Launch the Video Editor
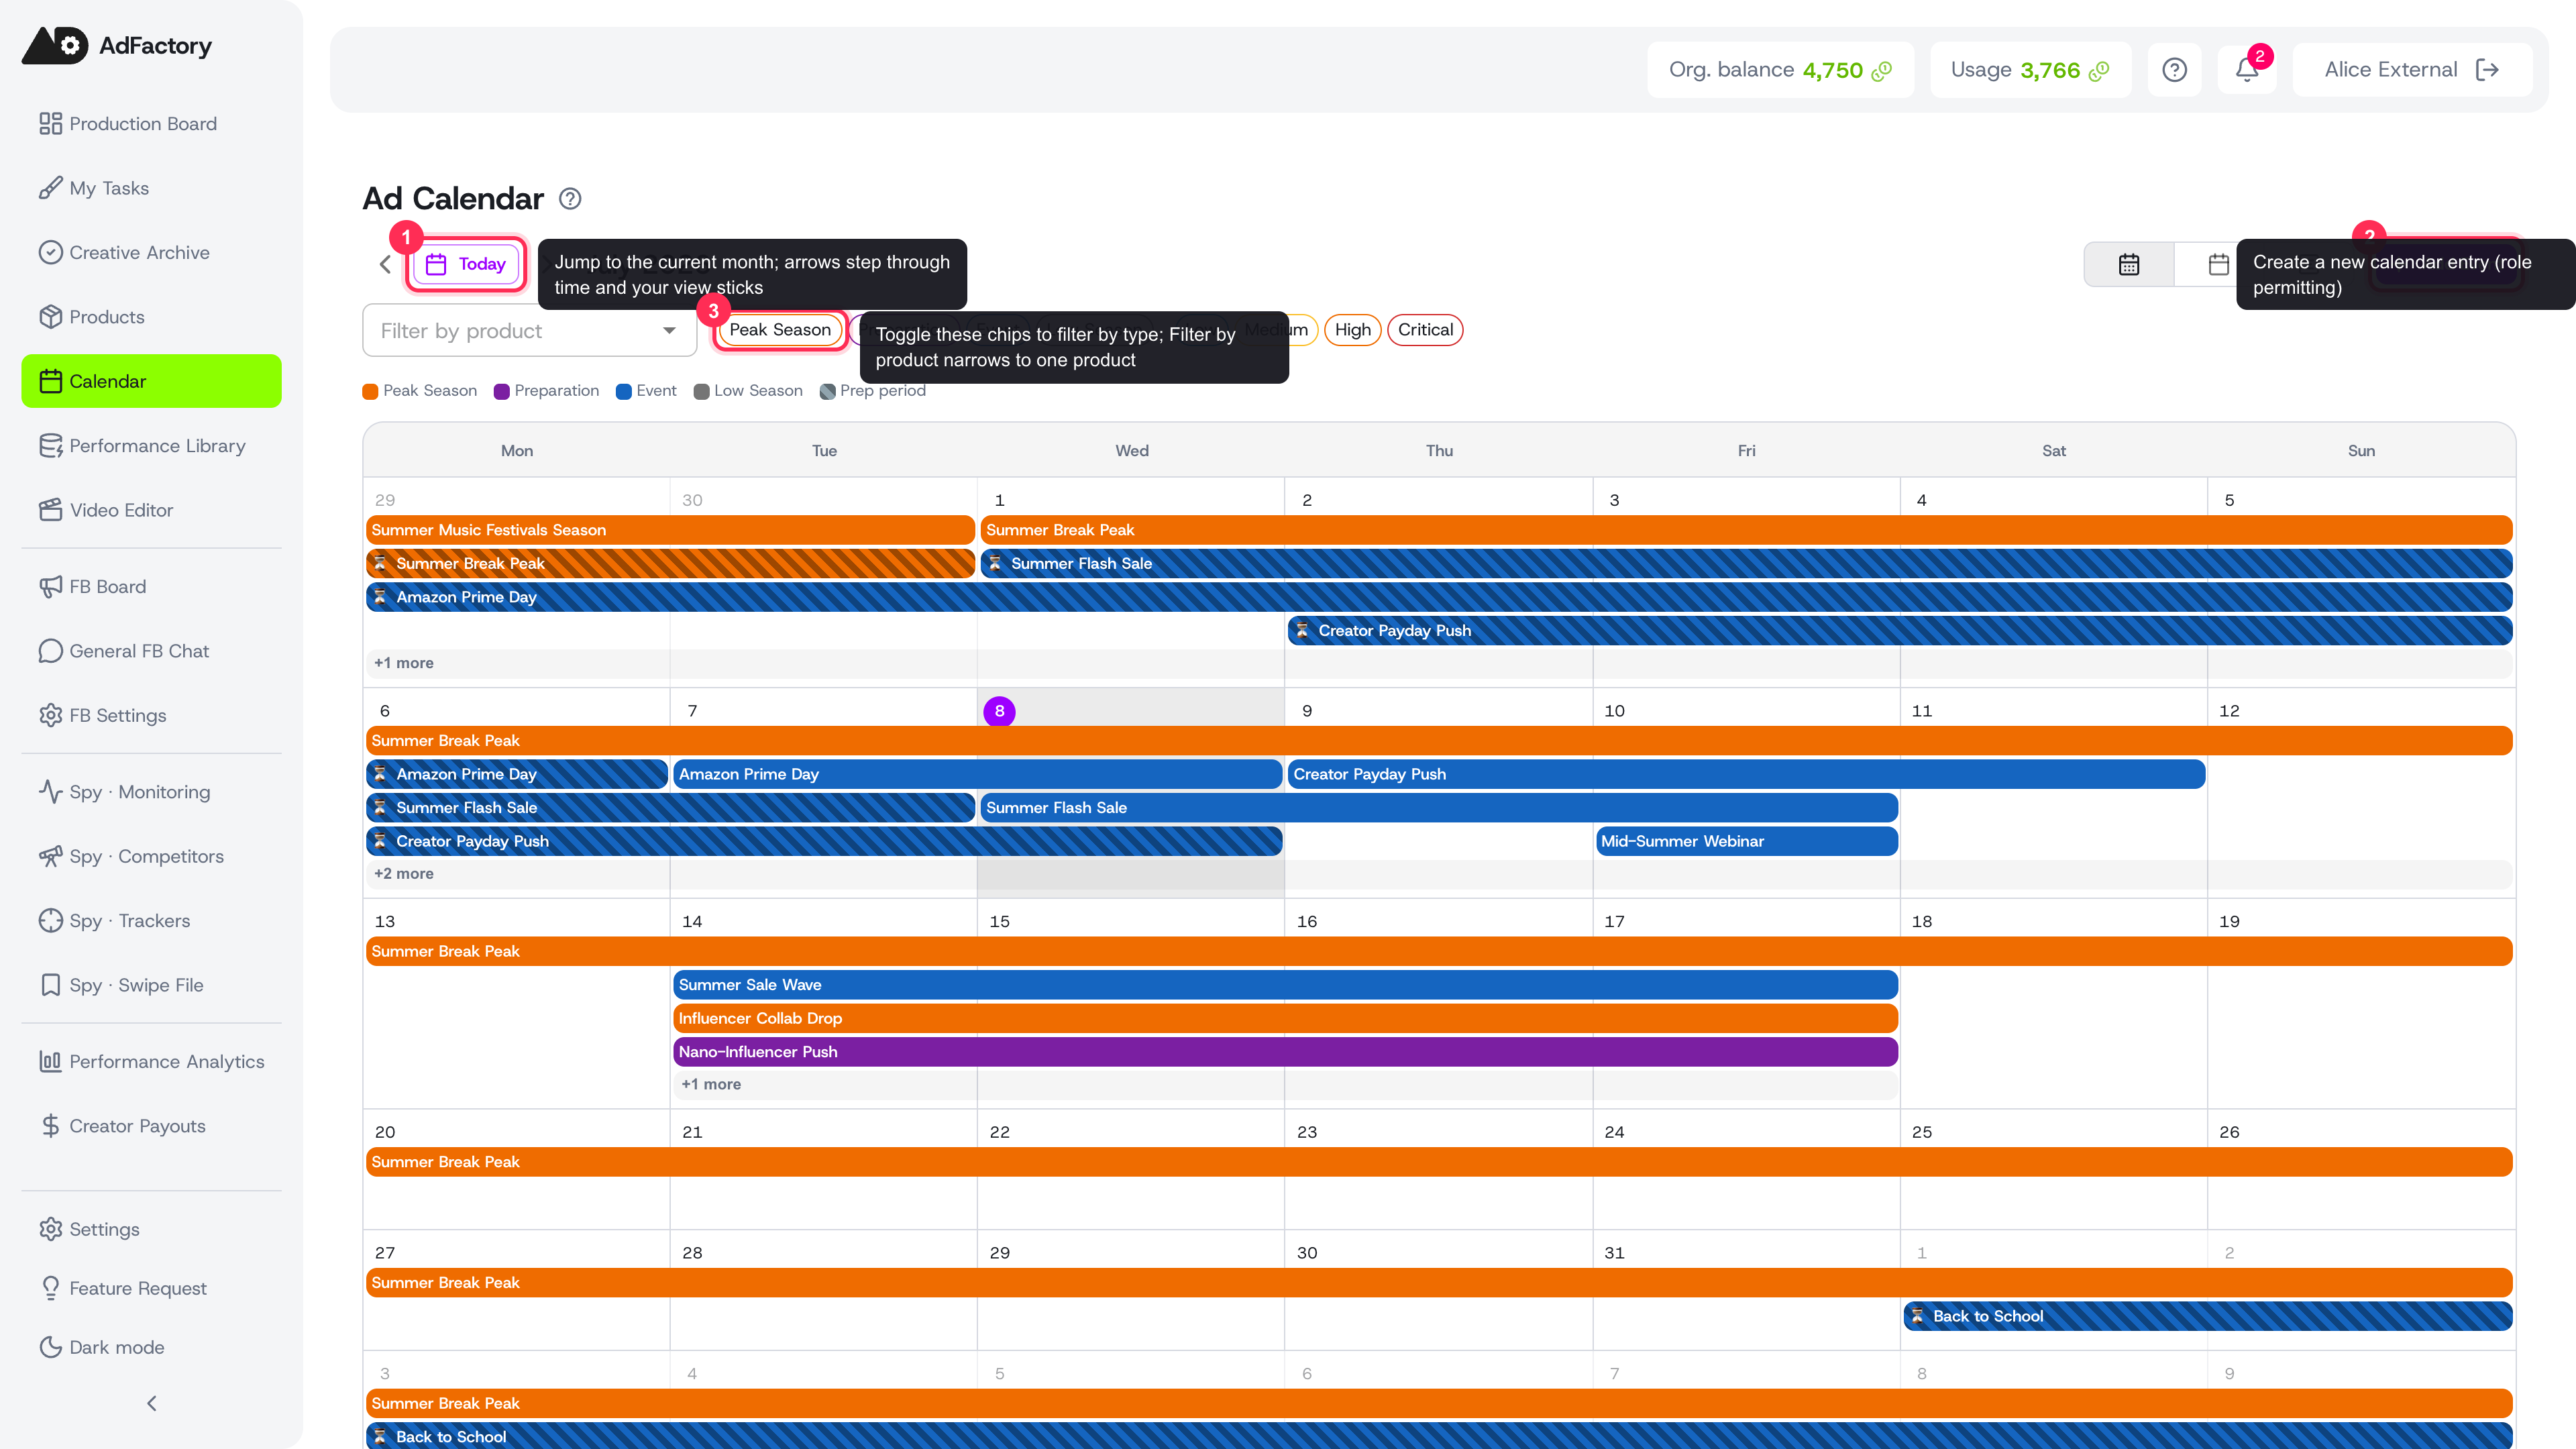The width and height of the screenshot is (2576, 1449). (151, 510)
